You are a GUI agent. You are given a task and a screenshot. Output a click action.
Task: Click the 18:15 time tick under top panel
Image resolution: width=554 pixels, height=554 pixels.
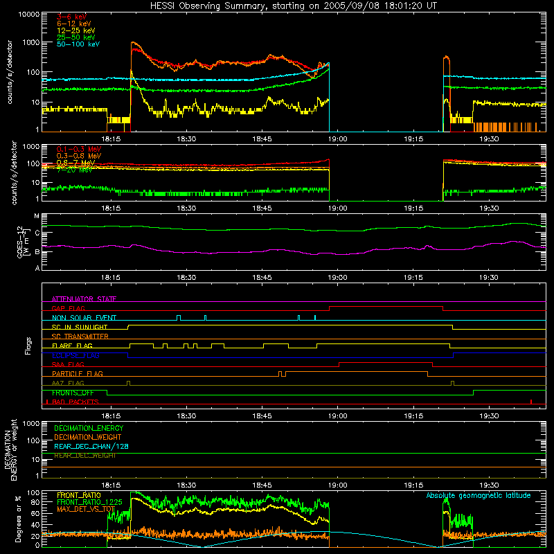pos(111,139)
